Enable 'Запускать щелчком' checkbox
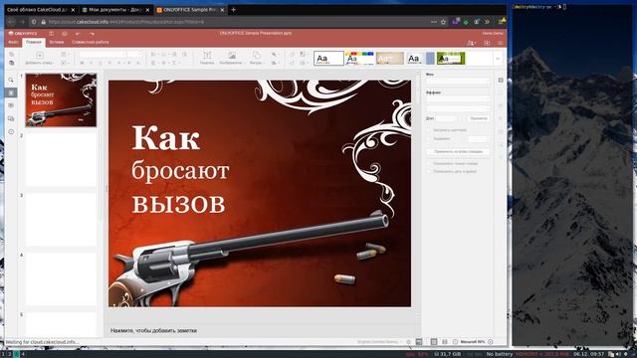Viewport: 637px width, 358px height. tap(429, 130)
